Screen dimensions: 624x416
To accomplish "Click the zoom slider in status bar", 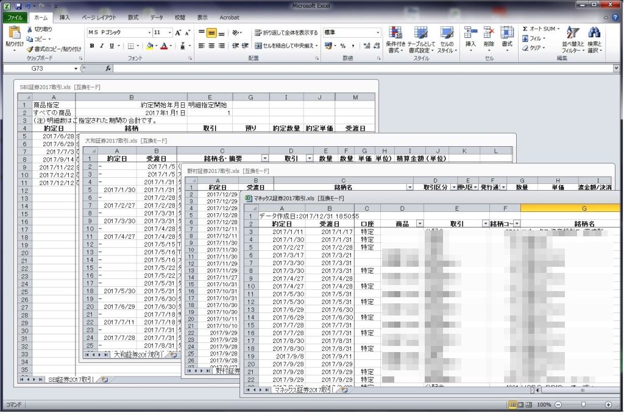I will pos(583,404).
